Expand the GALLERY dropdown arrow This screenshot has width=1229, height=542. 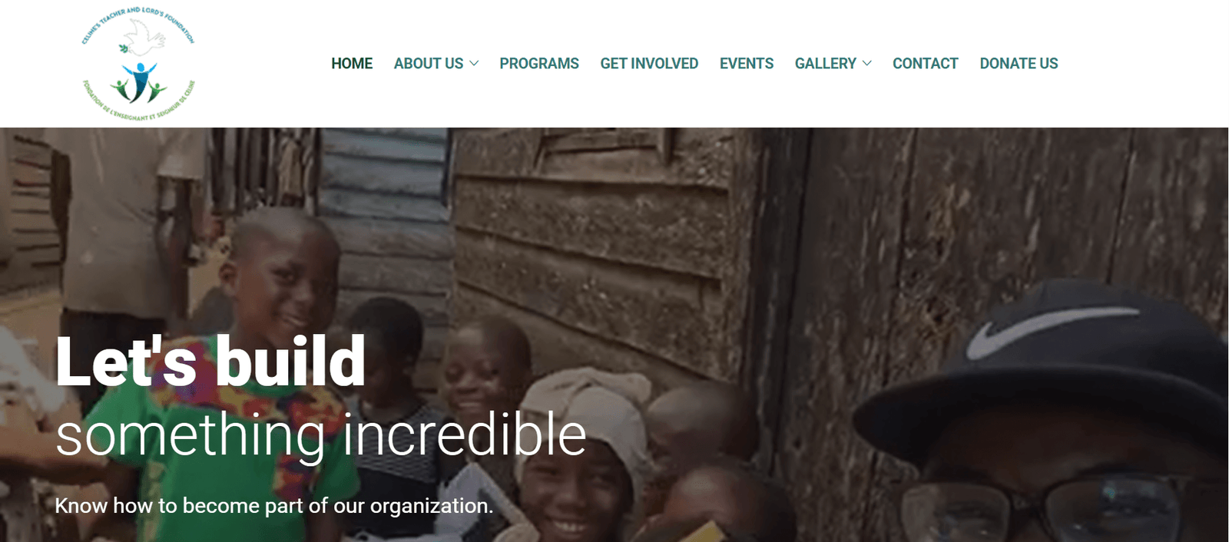867,64
